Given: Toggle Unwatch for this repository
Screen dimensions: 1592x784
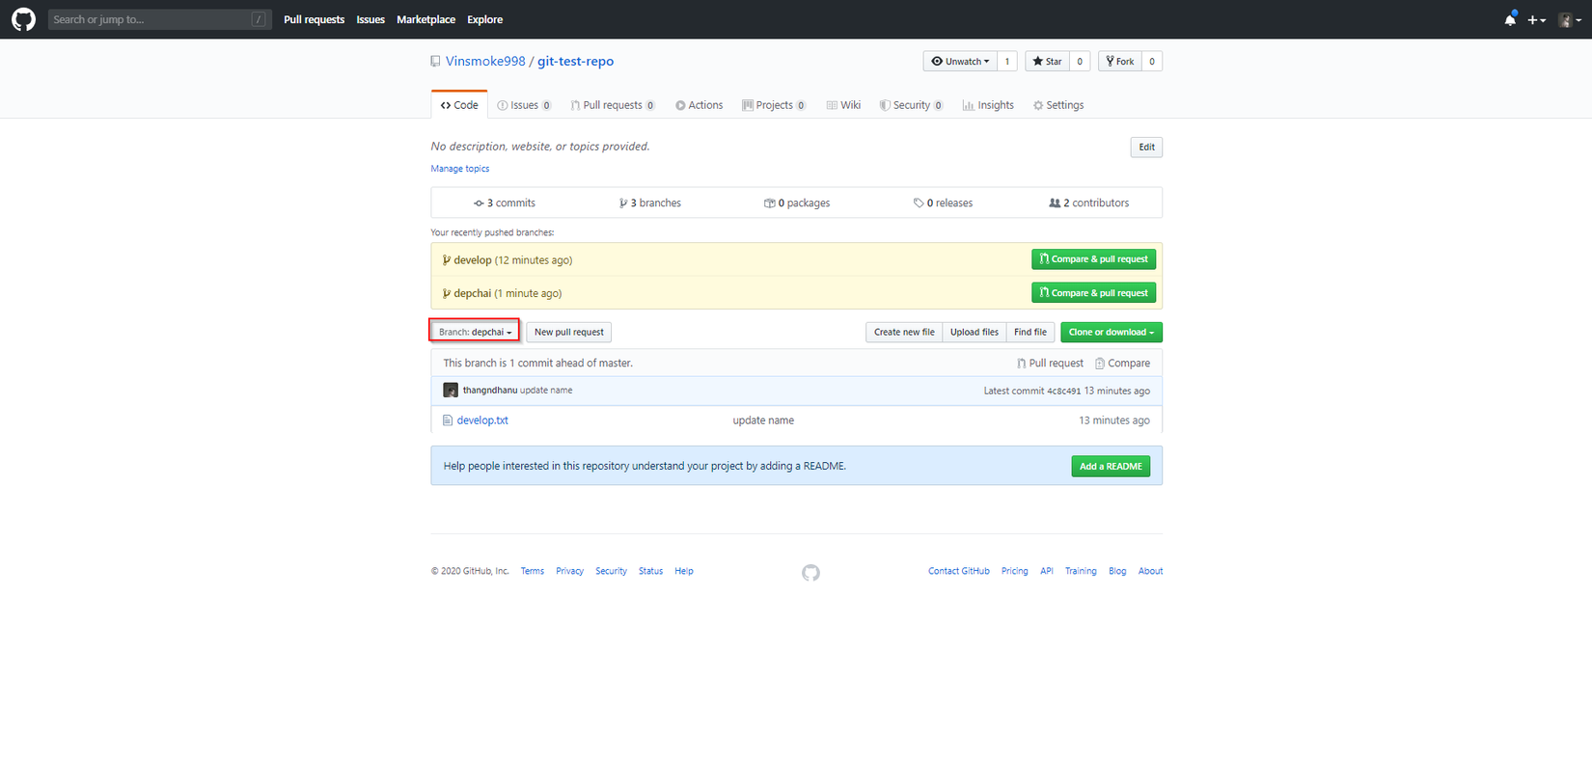Looking at the screenshot, I should 960,62.
